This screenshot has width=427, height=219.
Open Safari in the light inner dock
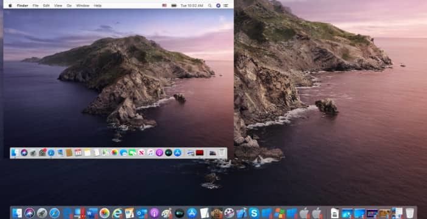(x=51, y=153)
